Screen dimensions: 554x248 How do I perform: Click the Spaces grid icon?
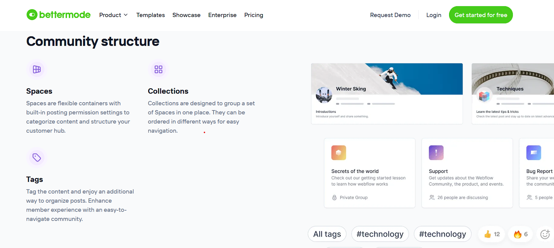37,69
